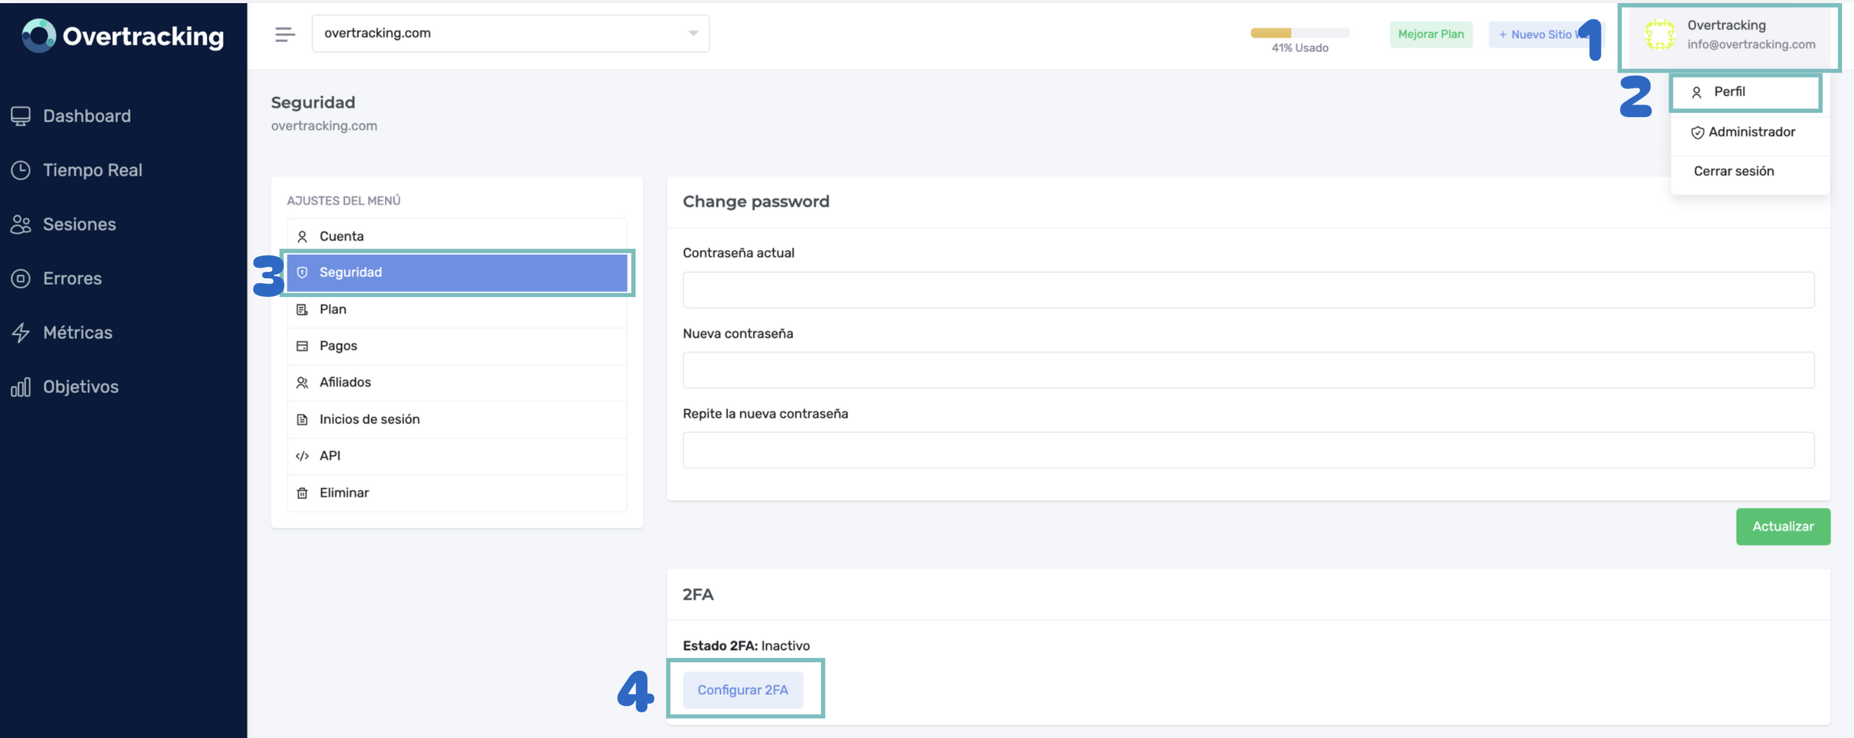Open the Afiliados settings entry
Viewport: 1854px width, 738px height.
457,383
